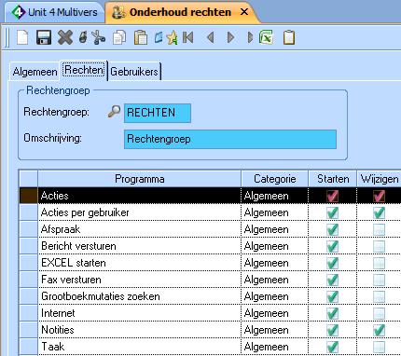Select the Rechten tab
This screenshot has width=401, height=356.
pyautogui.click(x=84, y=70)
